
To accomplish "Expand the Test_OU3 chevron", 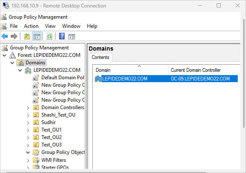I will point(28,145).
